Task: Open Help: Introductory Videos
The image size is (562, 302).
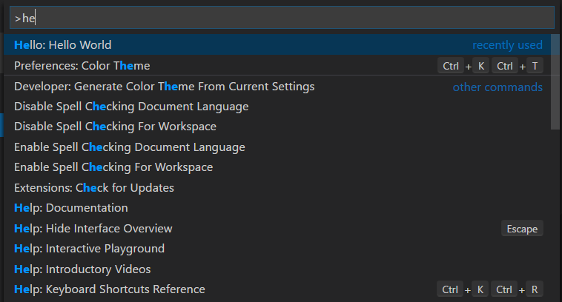Action: pos(82,269)
